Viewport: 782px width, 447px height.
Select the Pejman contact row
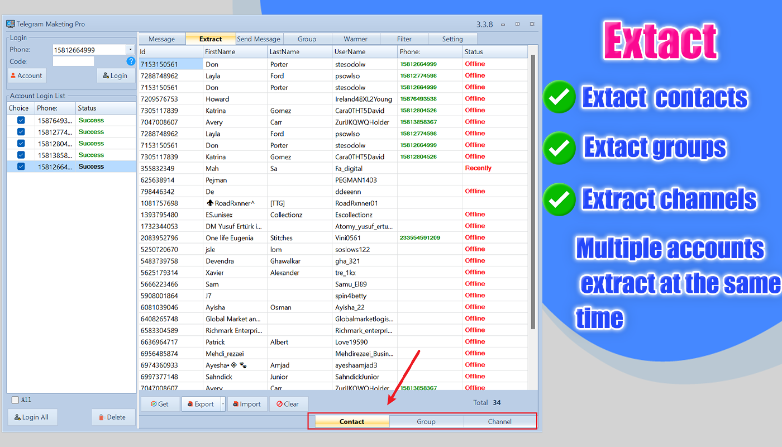click(x=333, y=180)
